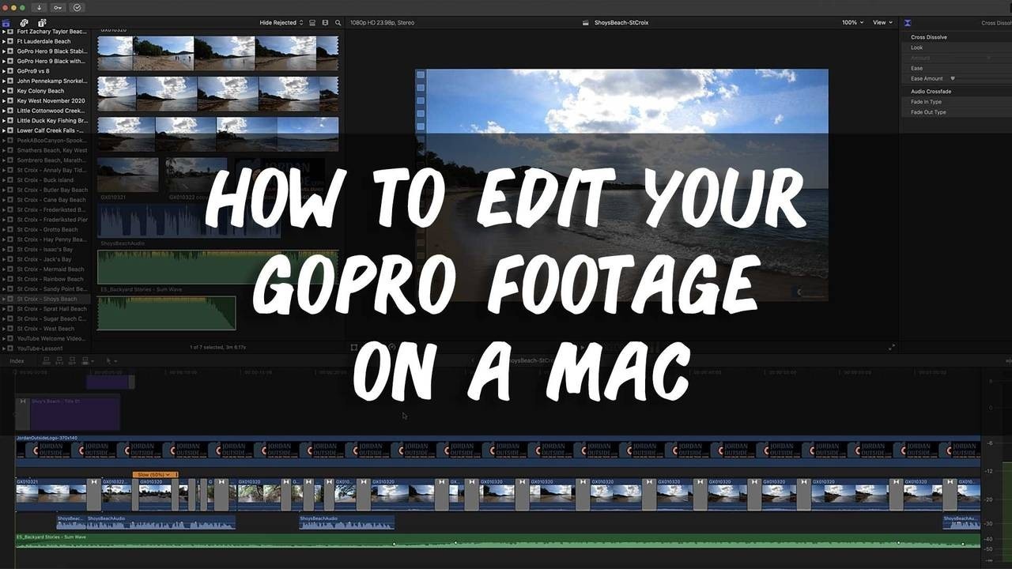The image size is (1012, 569).
Task: Select the transition after the timeline GX010321 clip
Action: tap(94, 493)
